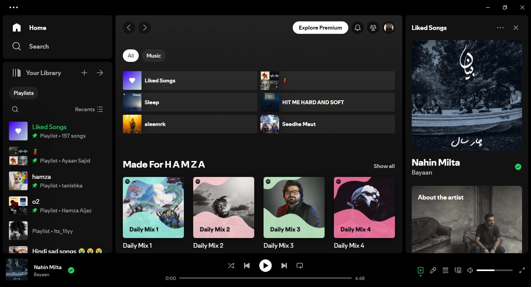Collapse Your Library panel
This screenshot has height=287, width=531.
point(37,73)
